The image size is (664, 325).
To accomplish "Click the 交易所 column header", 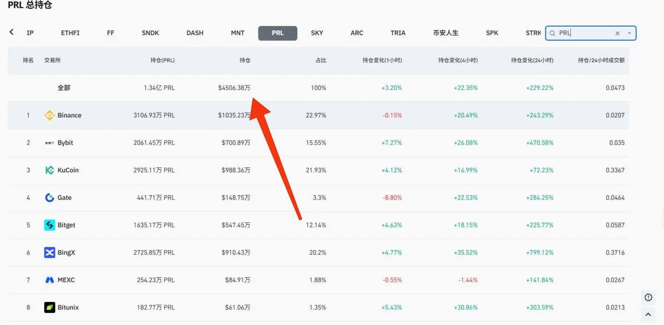I will (x=52, y=60).
